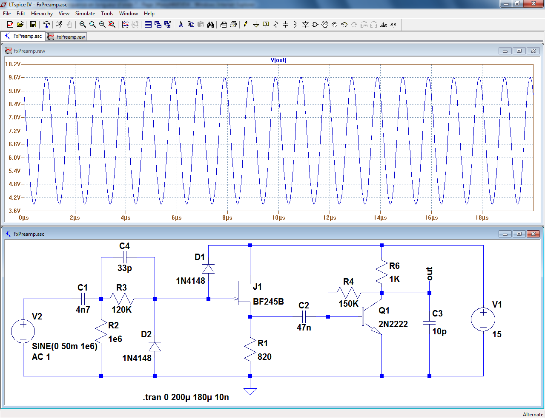Select the SPICE directive .op tool
This screenshot has height=418, width=545.
393,25
